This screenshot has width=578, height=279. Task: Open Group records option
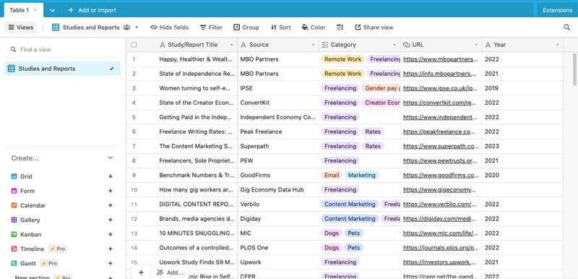246,27
